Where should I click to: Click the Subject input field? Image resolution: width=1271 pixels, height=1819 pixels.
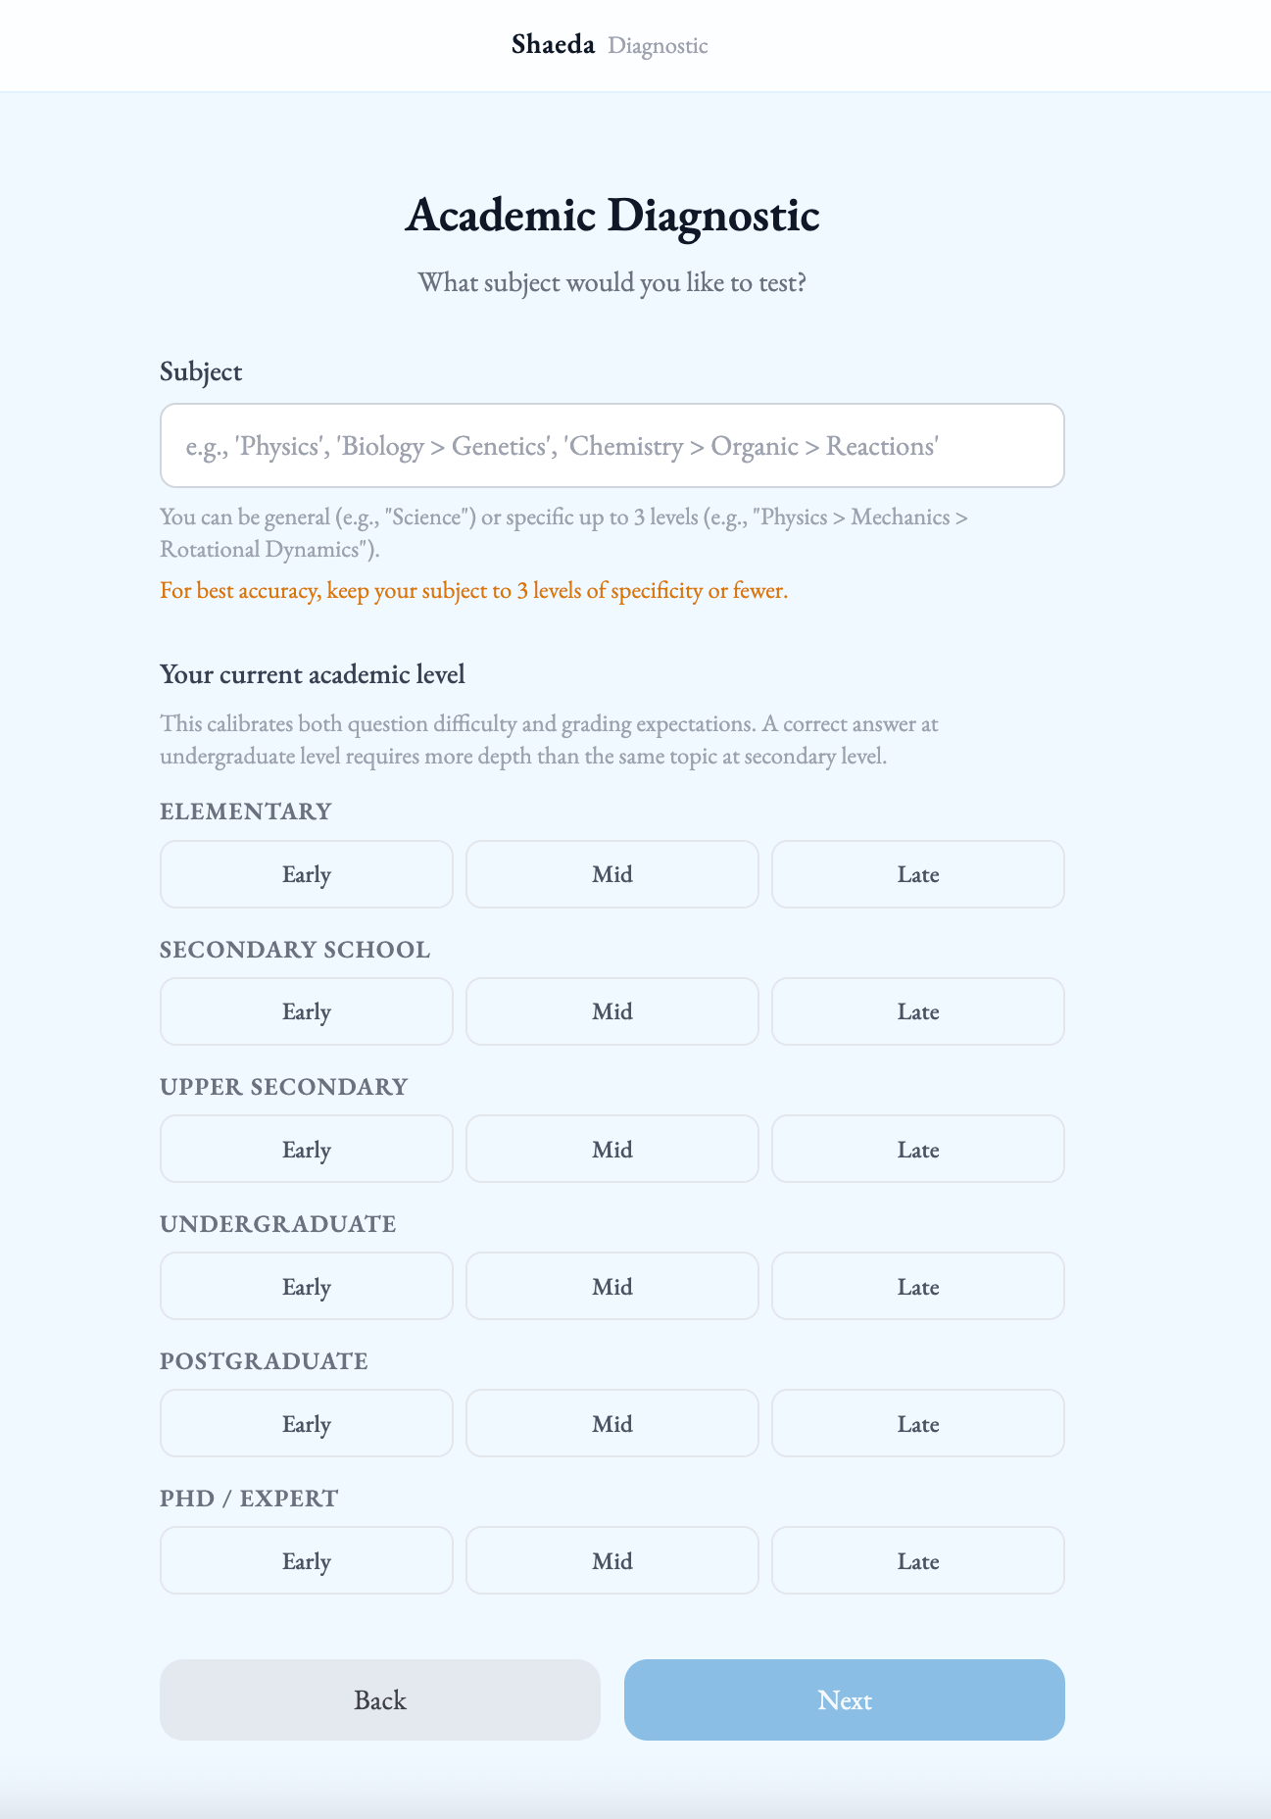(x=611, y=445)
